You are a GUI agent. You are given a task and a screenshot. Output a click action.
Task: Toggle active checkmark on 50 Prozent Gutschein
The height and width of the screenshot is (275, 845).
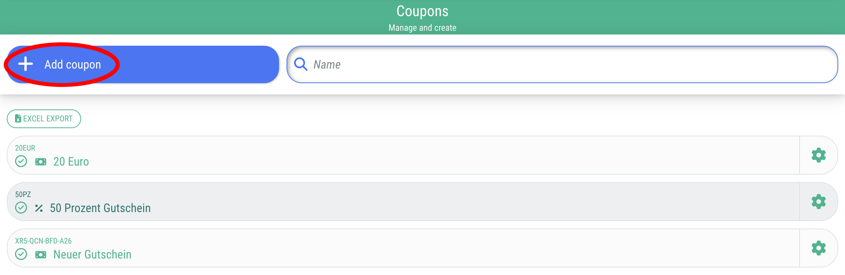[21, 208]
